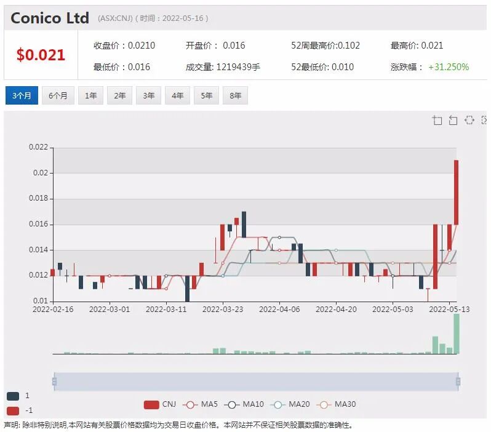Switch to the 6个月 range tab
The height and width of the screenshot is (432, 491).
(x=58, y=95)
